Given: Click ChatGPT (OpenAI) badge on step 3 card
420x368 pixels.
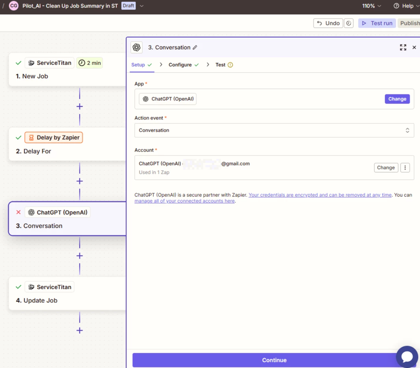Looking at the screenshot, I should pos(57,212).
